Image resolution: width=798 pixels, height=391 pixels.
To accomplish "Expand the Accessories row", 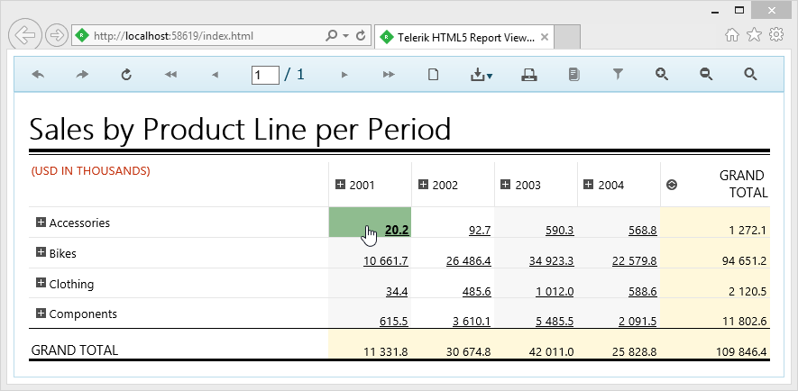I will pos(41,222).
